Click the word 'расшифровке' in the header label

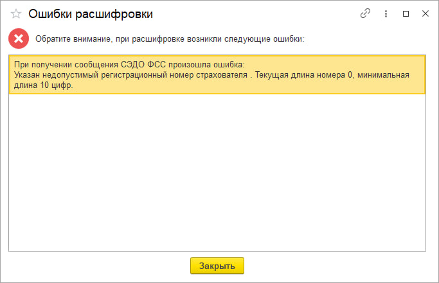coord(158,39)
